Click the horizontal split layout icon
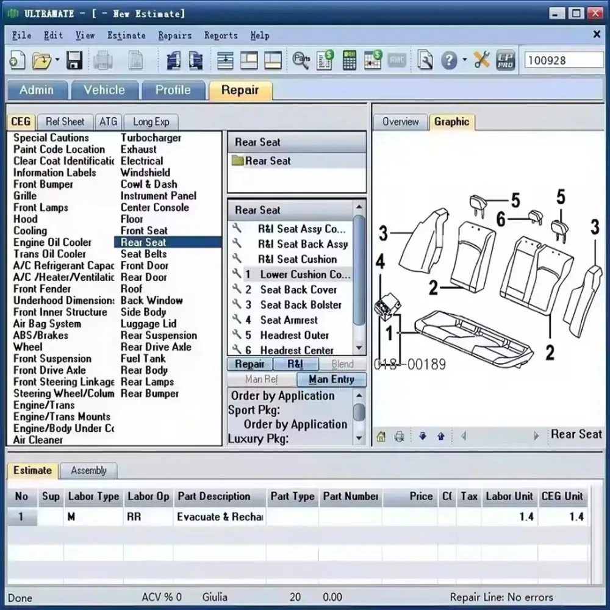Image resolution: width=610 pixels, height=610 pixels. point(225,60)
